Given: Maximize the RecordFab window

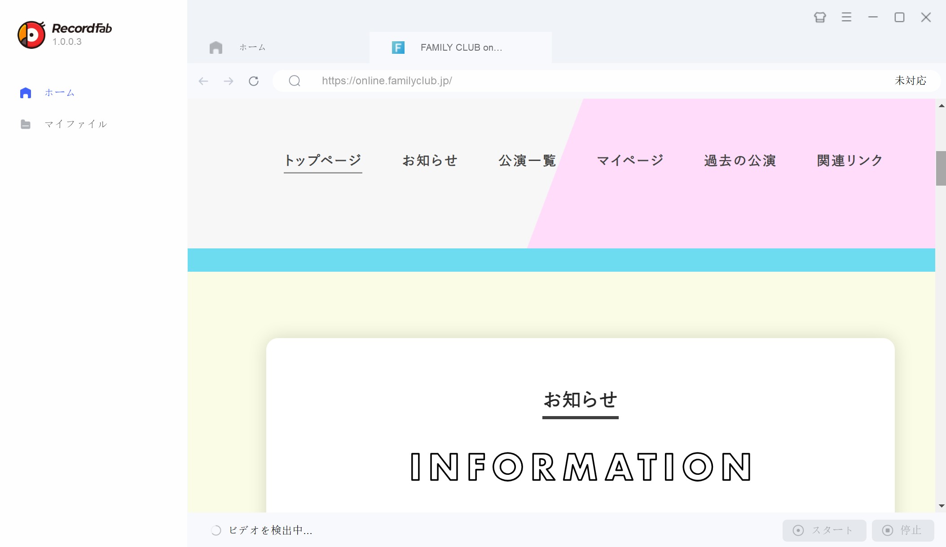Looking at the screenshot, I should pos(899,17).
